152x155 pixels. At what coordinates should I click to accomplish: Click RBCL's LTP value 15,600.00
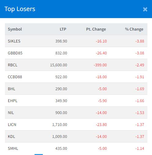(x=59, y=65)
